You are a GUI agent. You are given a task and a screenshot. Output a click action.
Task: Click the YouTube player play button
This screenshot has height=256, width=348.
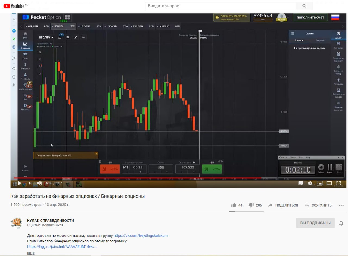pyautogui.click(x=20, y=183)
